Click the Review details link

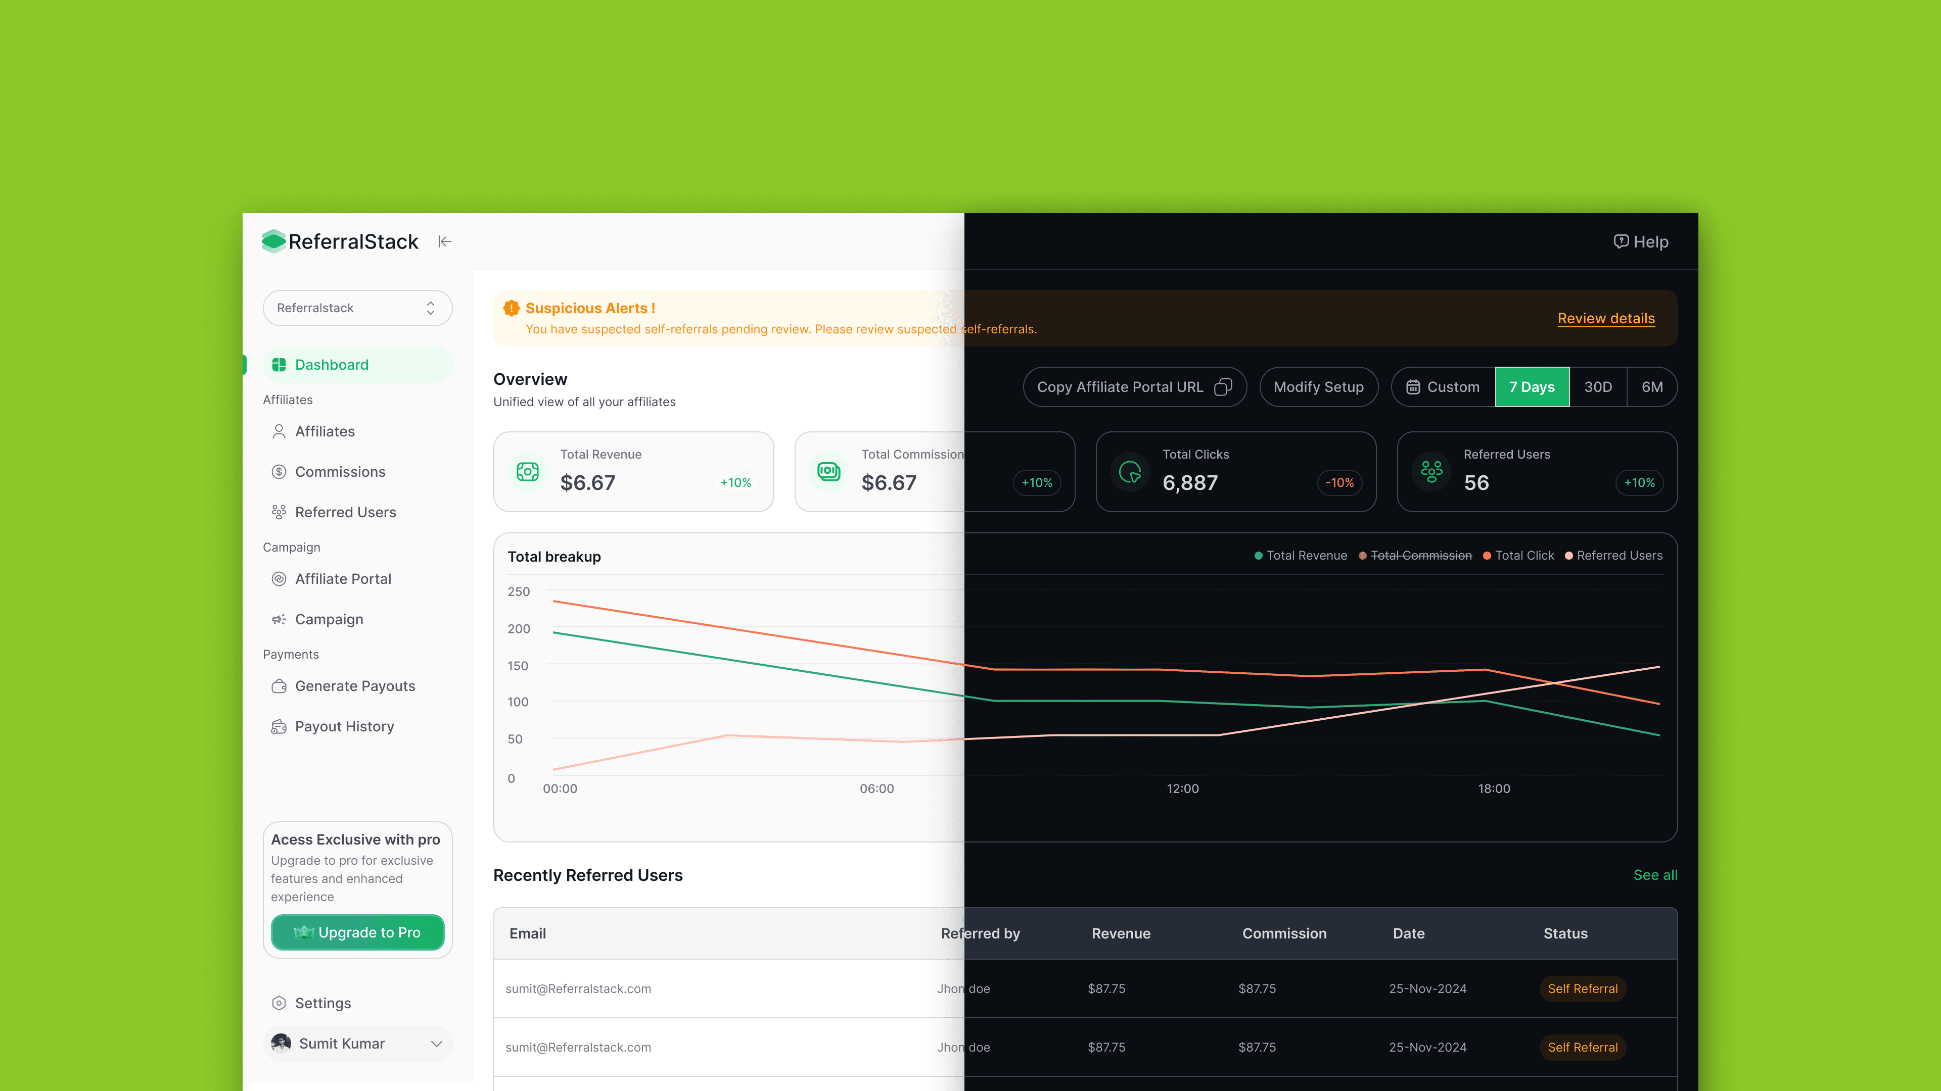pyautogui.click(x=1606, y=319)
